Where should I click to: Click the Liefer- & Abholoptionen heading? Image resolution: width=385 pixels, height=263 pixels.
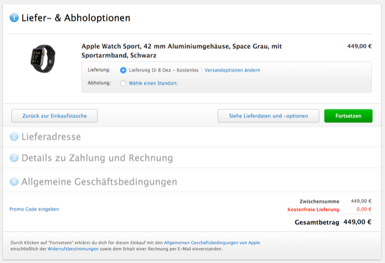tap(75, 18)
